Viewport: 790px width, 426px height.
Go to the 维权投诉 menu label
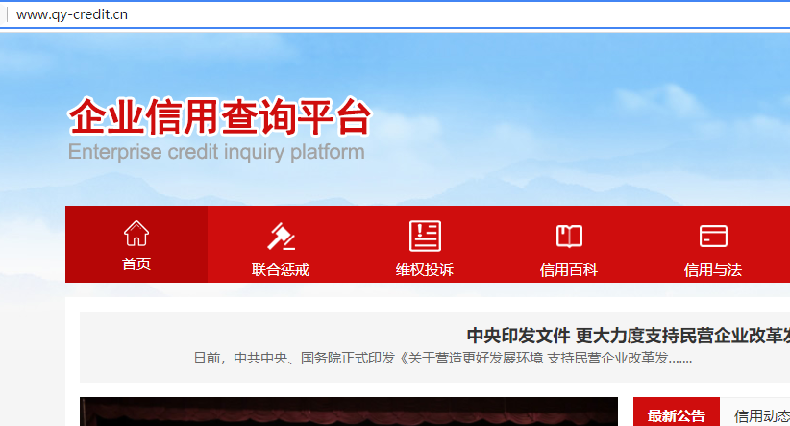[425, 270]
